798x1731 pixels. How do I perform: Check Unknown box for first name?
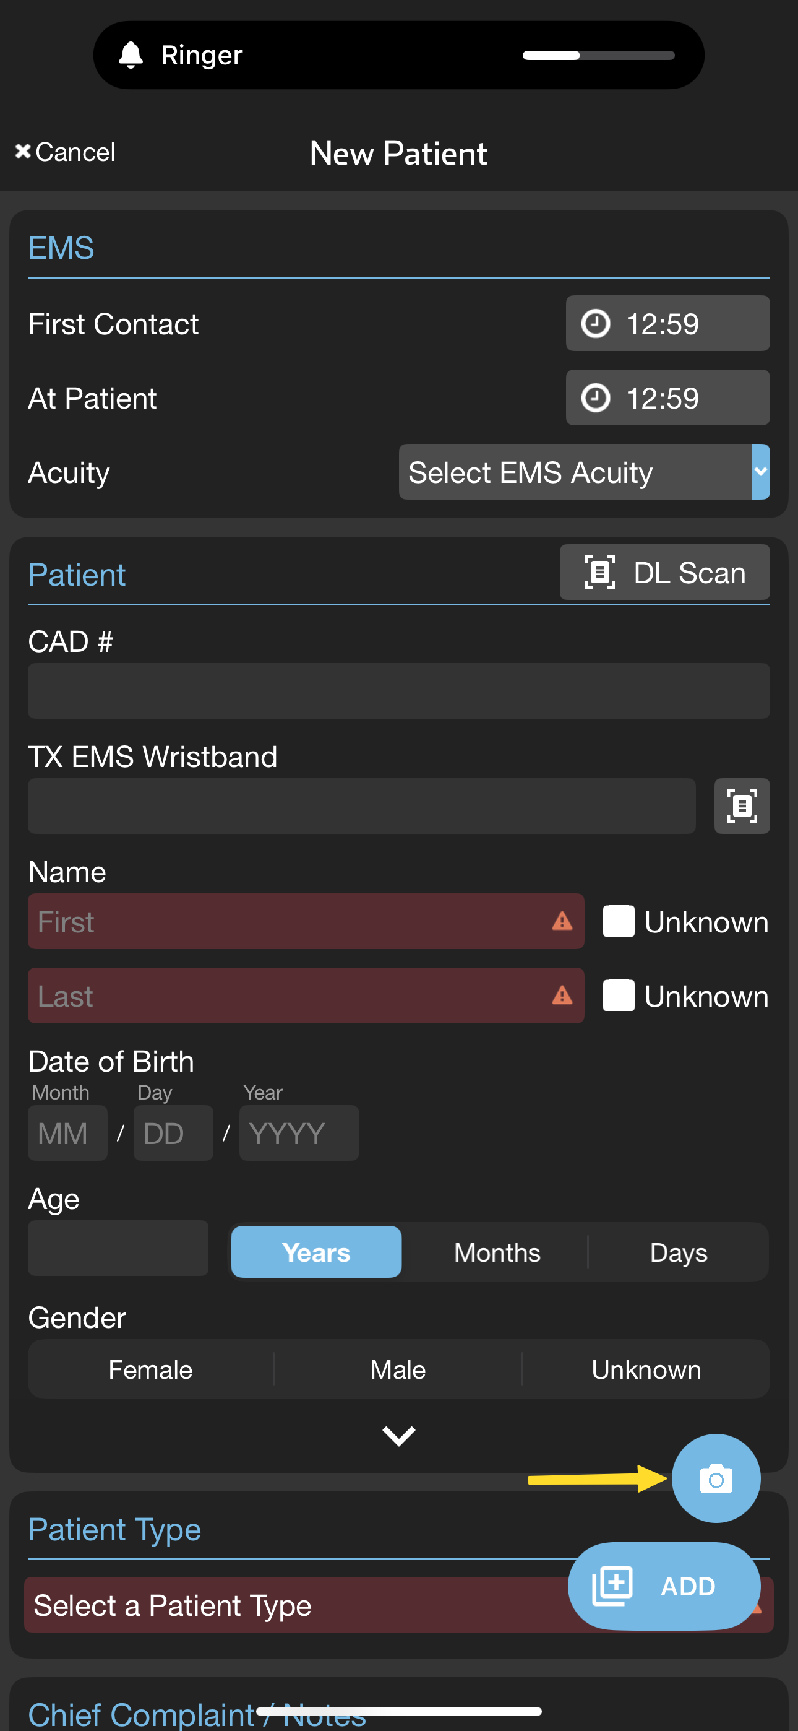(x=618, y=921)
